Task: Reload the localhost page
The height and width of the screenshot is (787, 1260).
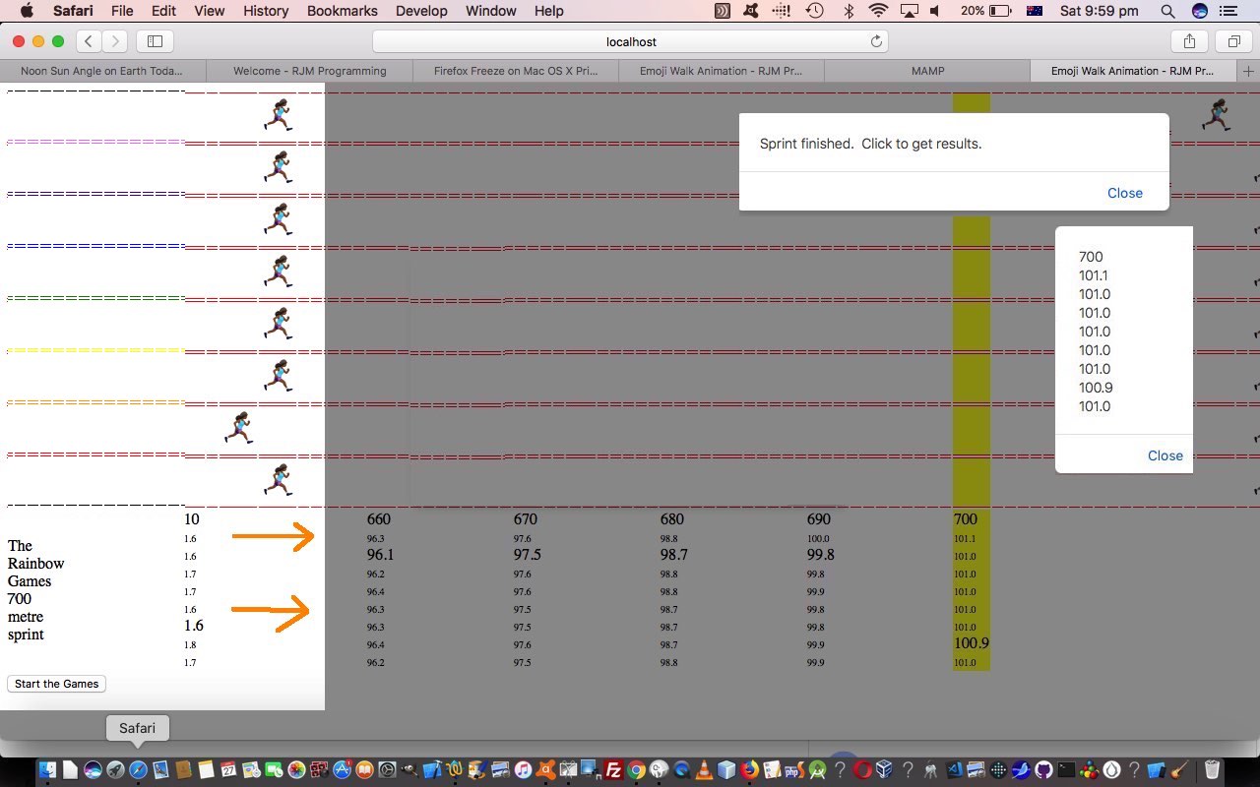Action: pyautogui.click(x=875, y=41)
